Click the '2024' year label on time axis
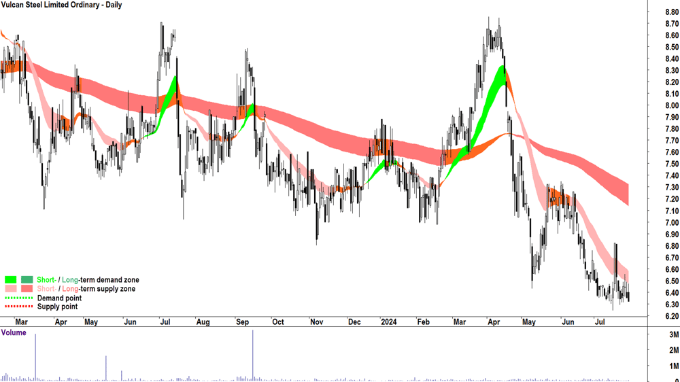 pos(388,322)
